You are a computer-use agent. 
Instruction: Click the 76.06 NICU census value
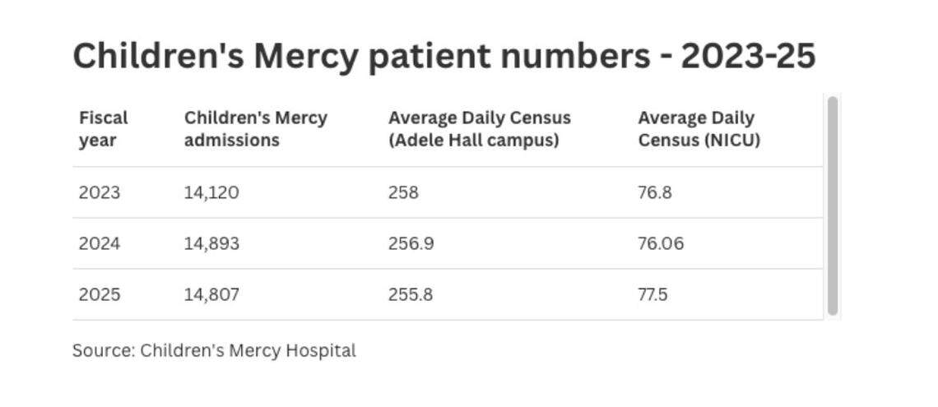pos(660,243)
